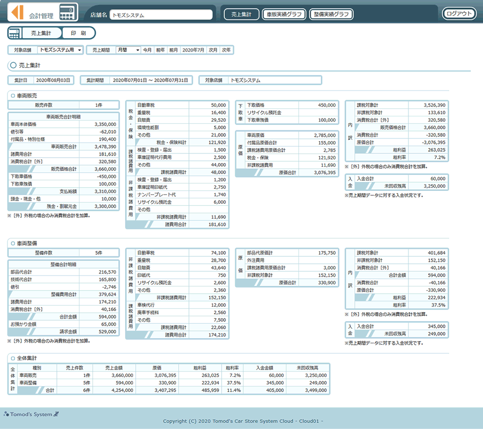The image size is (483, 429).
Task: Click the 対象店舗 トモズシステム display field
Action: click(274, 80)
